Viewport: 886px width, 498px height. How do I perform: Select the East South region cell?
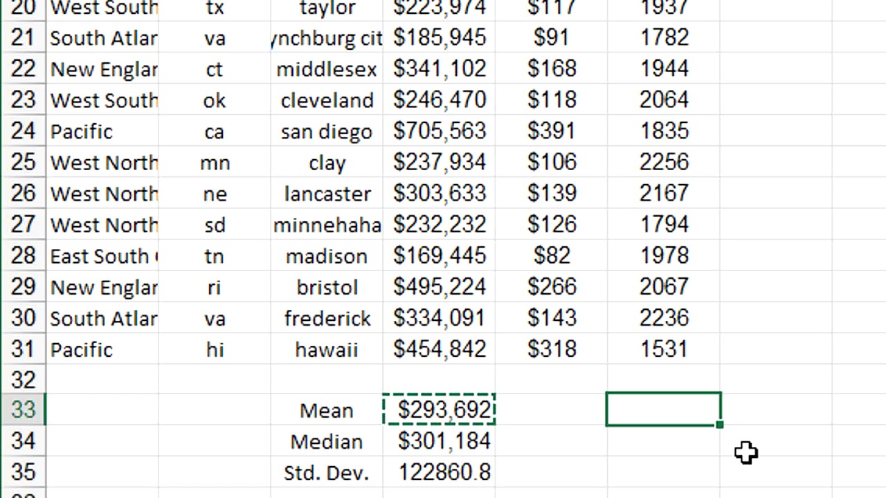(x=104, y=256)
